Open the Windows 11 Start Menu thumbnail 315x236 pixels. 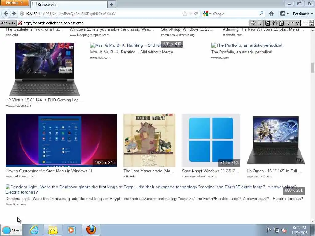click(x=61, y=140)
